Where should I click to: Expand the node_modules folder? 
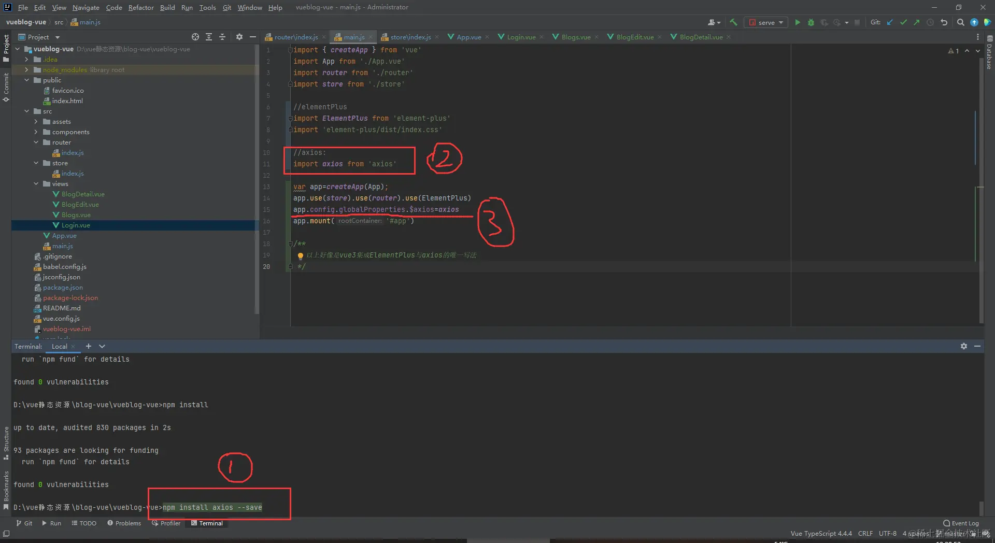[x=27, y=70]
